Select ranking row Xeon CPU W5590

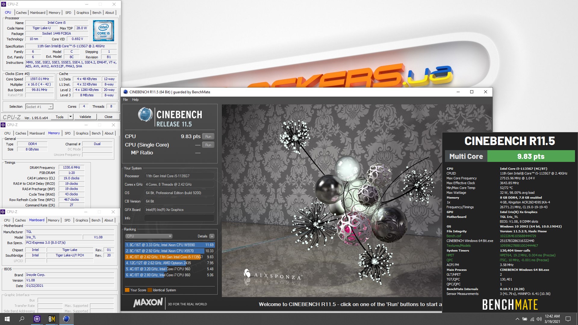click(x=170, y=245)
